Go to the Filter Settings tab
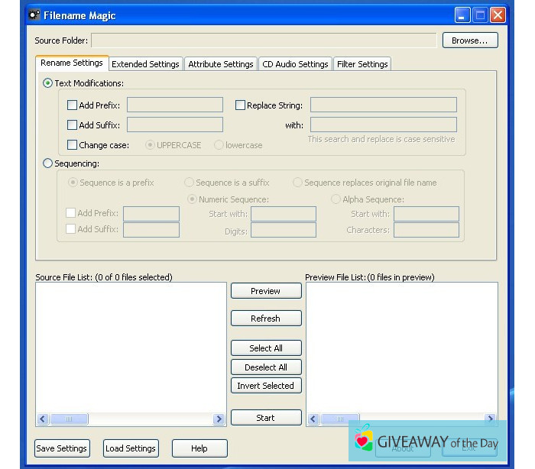The width and height of the screenshot is (535, 469). [x=362, y=64]
